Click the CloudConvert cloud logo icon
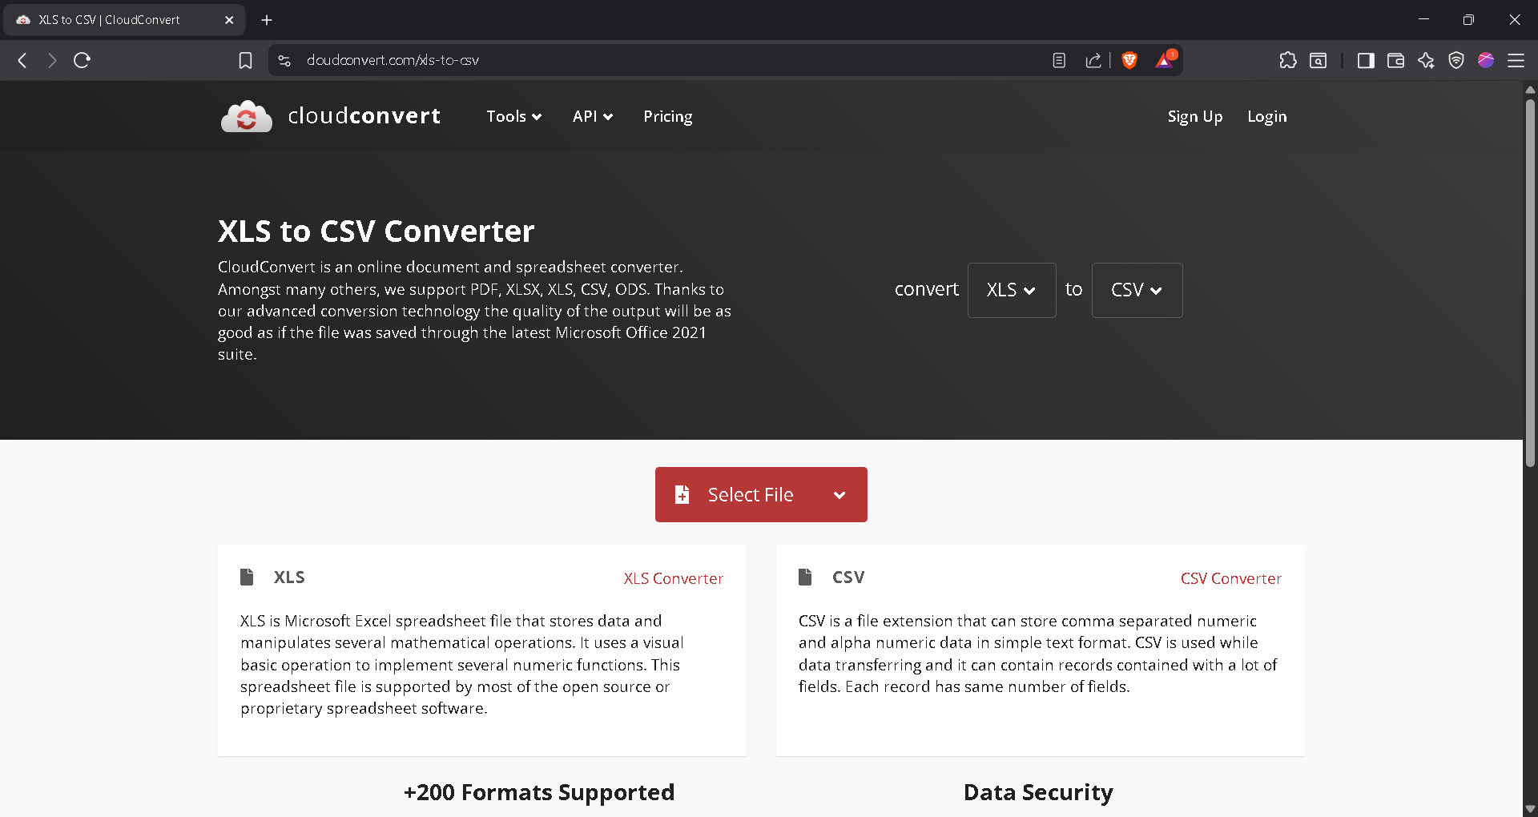Screen dimensions: 1538x817 click(247, 117)
